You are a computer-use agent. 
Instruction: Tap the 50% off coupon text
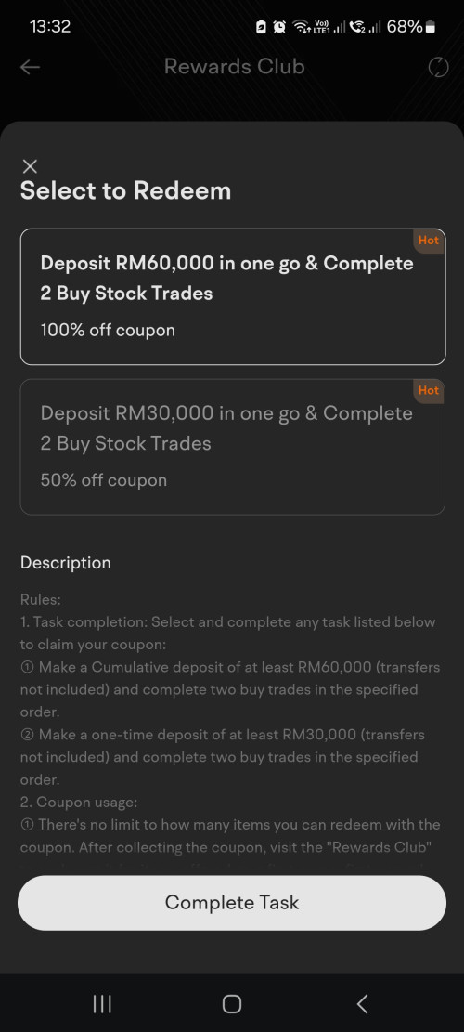pyautogui.click(x=104, y=480)
